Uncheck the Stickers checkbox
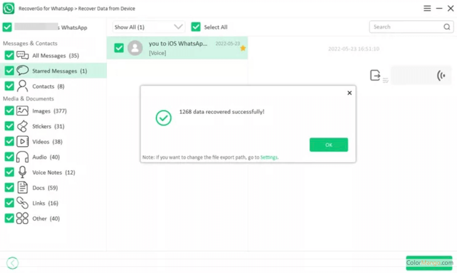Viewport: 457px width, 273px height. [9, 126]
